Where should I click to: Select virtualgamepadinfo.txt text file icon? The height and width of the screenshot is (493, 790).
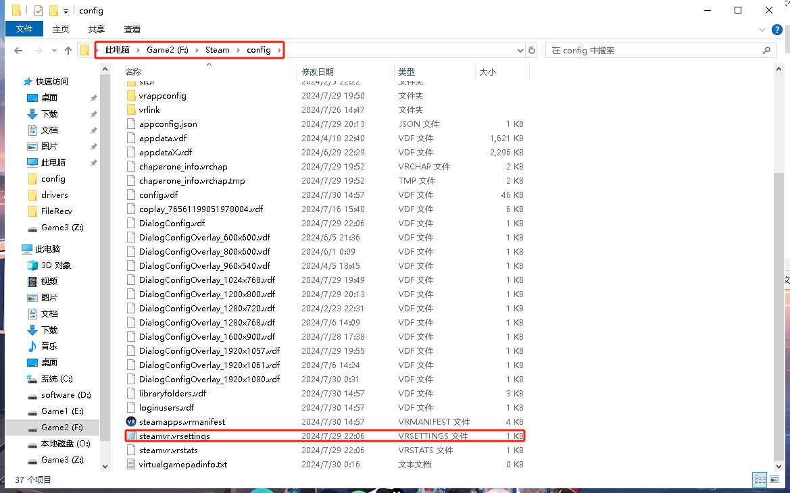coord(131,464)
